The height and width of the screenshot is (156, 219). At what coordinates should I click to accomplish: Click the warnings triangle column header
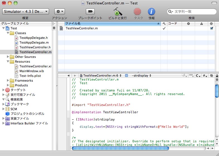pyautogui.click(x=201, y=23)
